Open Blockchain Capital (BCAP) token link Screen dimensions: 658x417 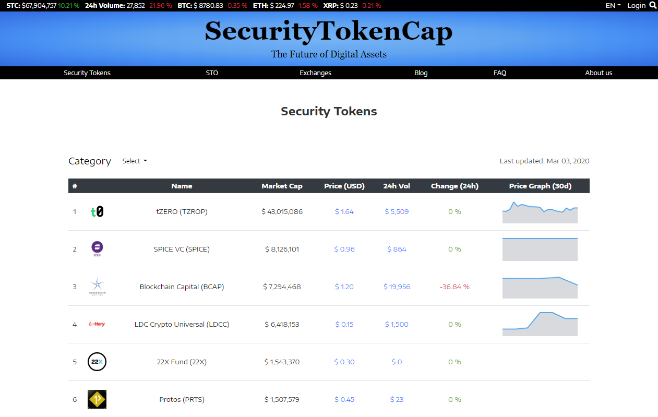pos(182,287)
